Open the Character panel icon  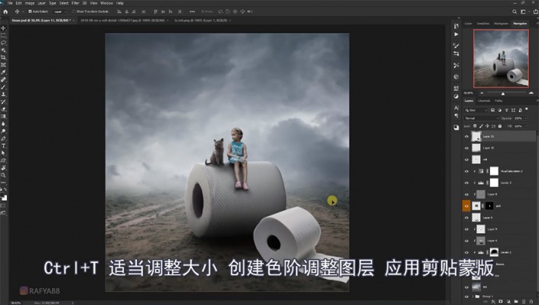pos(456,108)
